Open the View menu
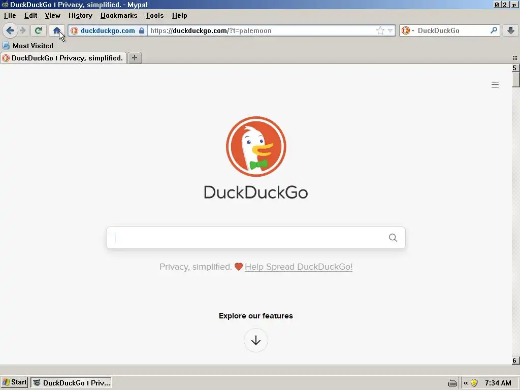This screenshot has width=520, height=390. pos(53,16)
